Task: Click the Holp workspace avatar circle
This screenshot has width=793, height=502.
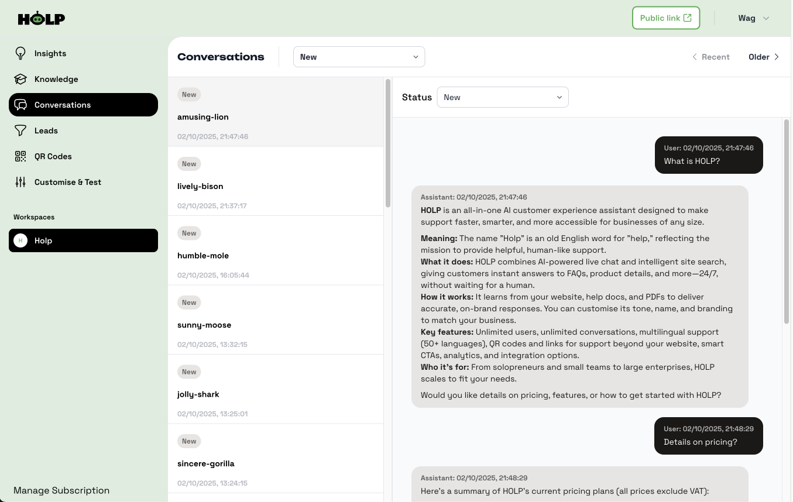Action: coord(20,240)
